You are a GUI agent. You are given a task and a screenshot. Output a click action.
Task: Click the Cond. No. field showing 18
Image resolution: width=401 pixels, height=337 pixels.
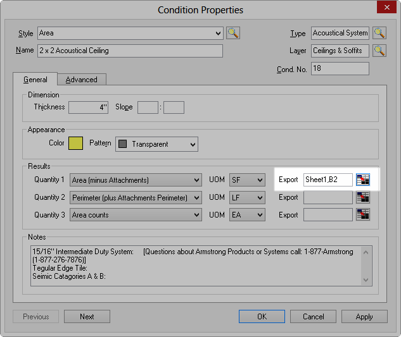pos(340,68)
